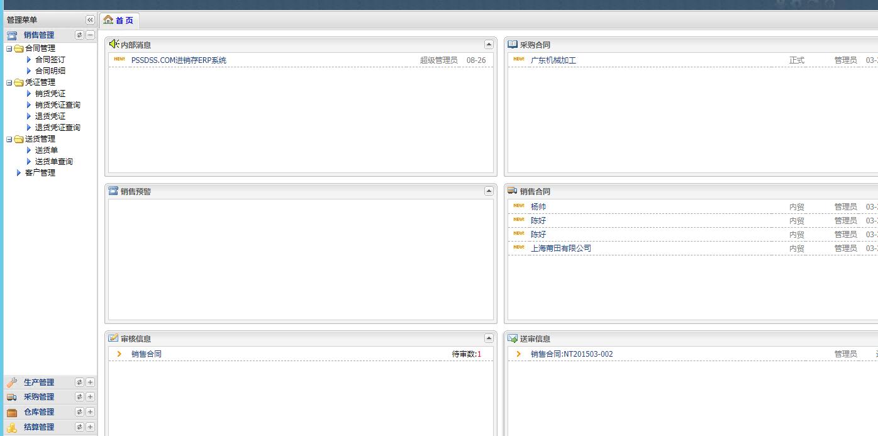Collapse the 凭证管理 tree folder

(x=9, y=82)
